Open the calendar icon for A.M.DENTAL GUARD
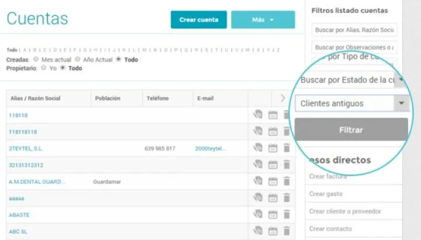This screenshot has height=240, width=421. click(x=273, y=181)
